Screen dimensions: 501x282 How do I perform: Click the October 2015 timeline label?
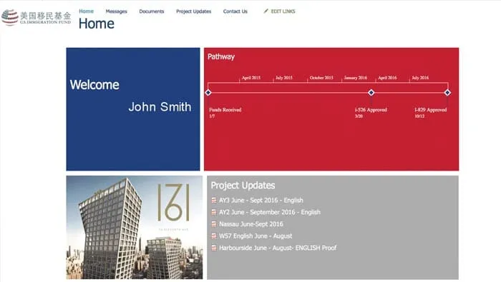click(321, 78)
